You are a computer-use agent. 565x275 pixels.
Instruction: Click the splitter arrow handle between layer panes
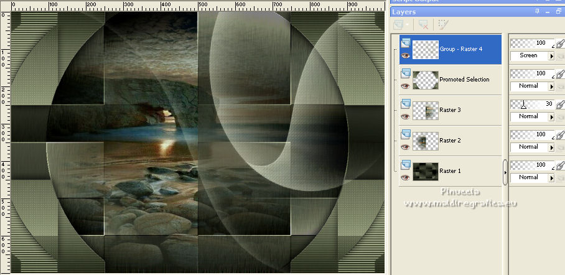pos(505,172)
